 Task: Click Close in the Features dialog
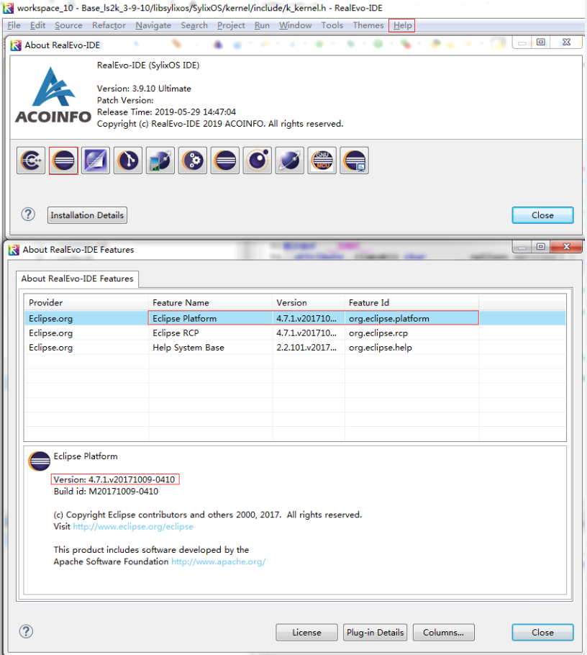(542, 633)
